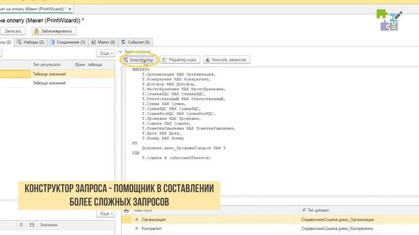Viewport: 419px width, 235px height.
Task: Open the upper Еще dropdown menu
Action: (x=106, y=54)
